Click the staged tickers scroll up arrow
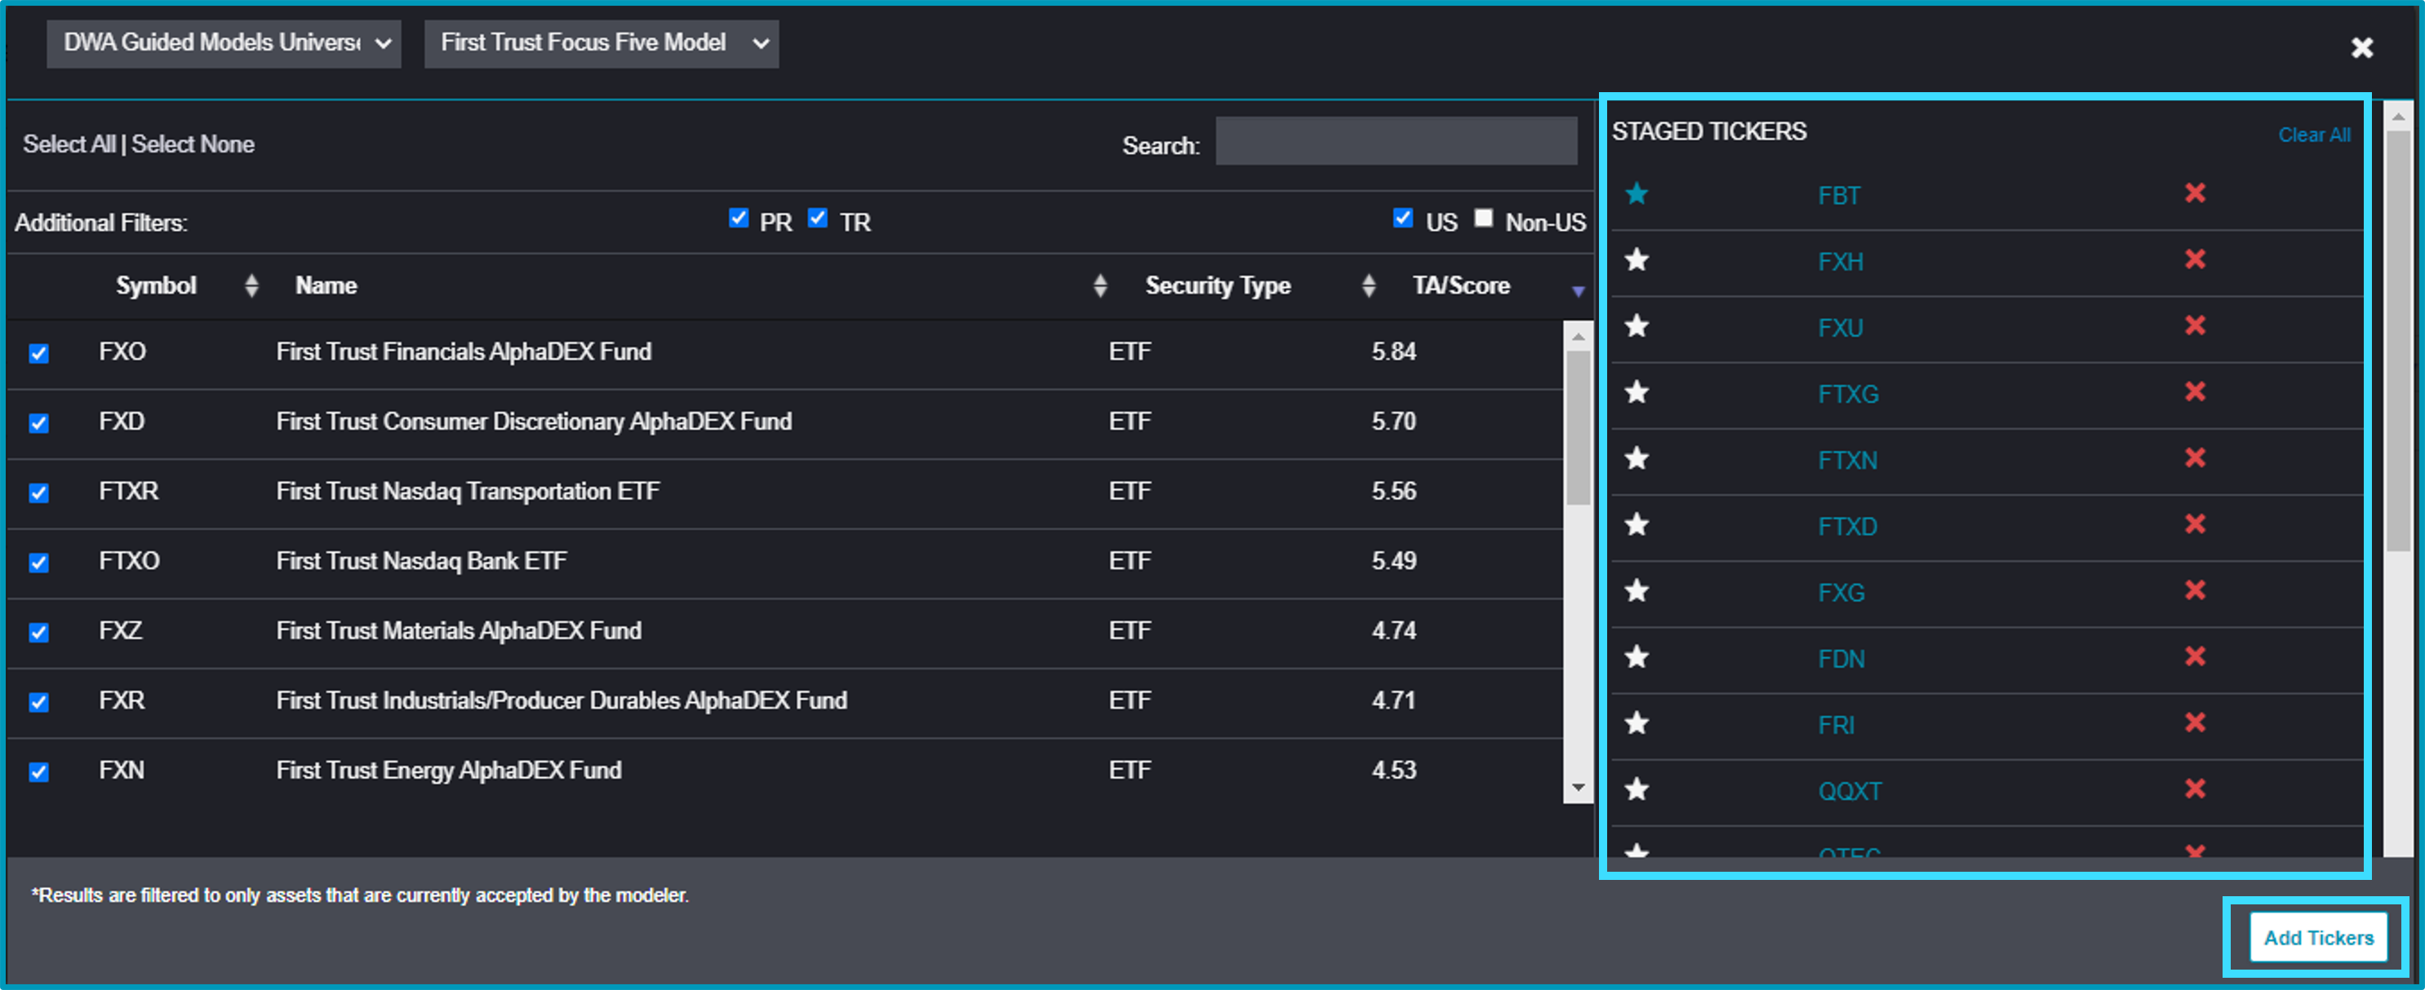This screenshot has height=990, width=2425. click(x=2398, y=117)
